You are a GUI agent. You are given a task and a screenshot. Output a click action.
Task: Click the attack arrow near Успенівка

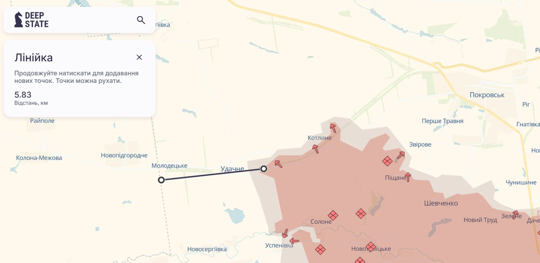[285, 233]
